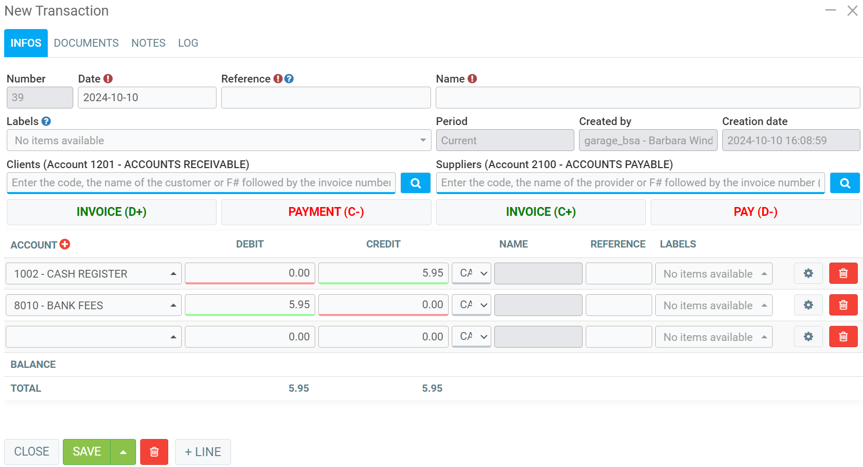Screen dimensions: 863x467
Task: Open the LOG tab
Action: pos(188,43)
